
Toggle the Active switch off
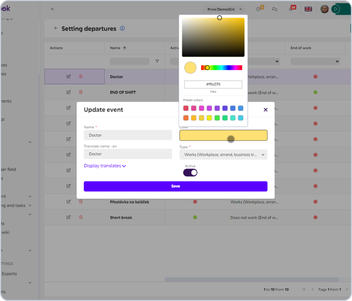(190, 173)
